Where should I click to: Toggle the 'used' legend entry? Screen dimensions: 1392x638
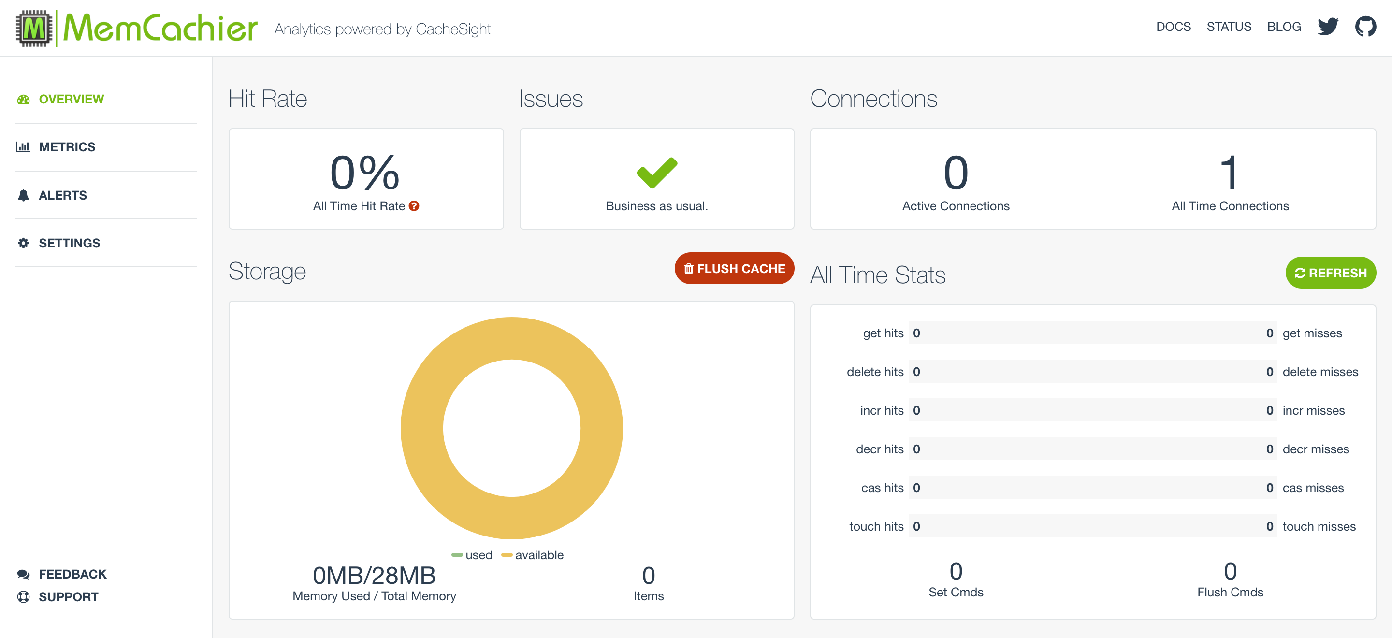tap(472, 555)
